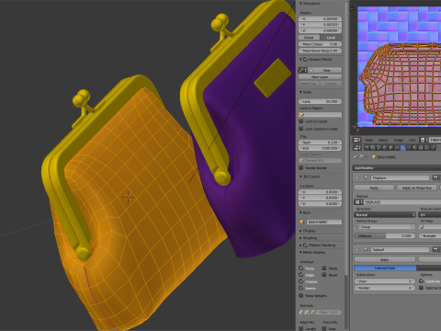Viewport: 441px width, 331px height.
Task: Toggle Subsurf modifier render visibility icon
Action: (x=435, y=249)
